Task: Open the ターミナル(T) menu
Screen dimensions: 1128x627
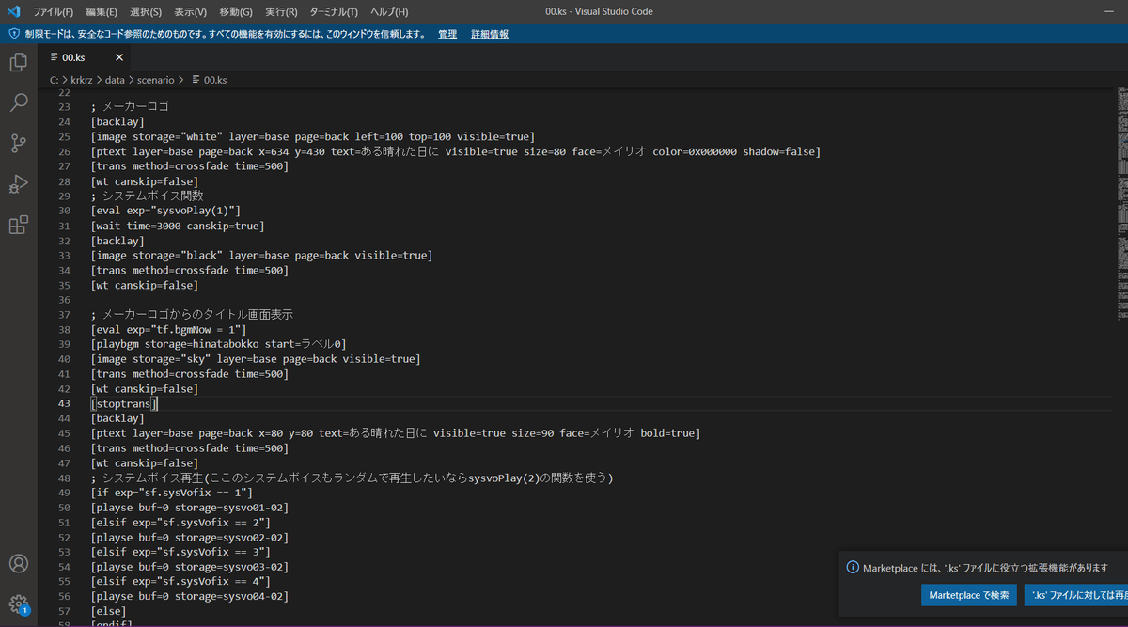Action: point(333,11)
